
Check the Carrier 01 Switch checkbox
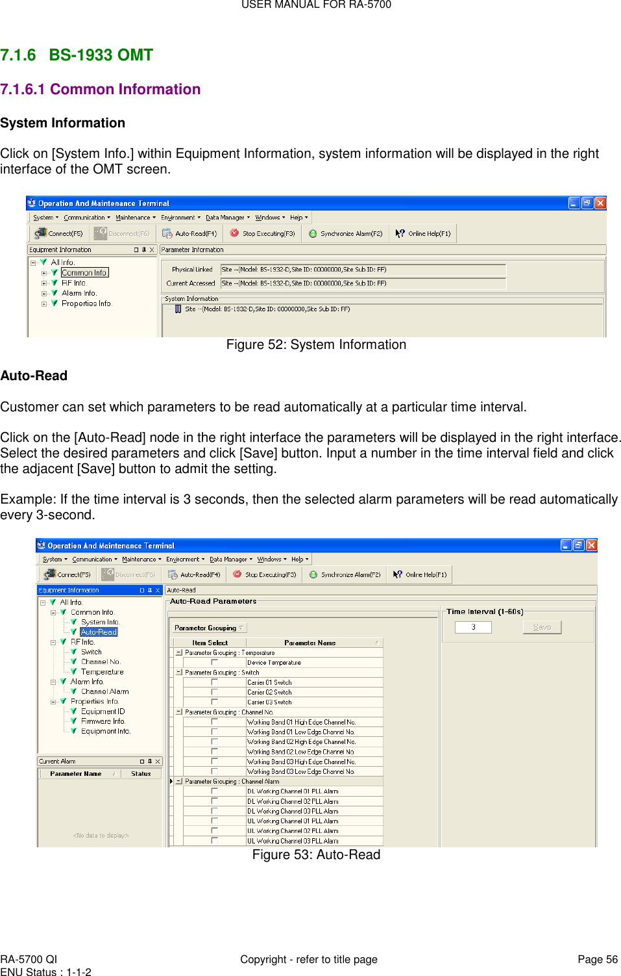214,682
